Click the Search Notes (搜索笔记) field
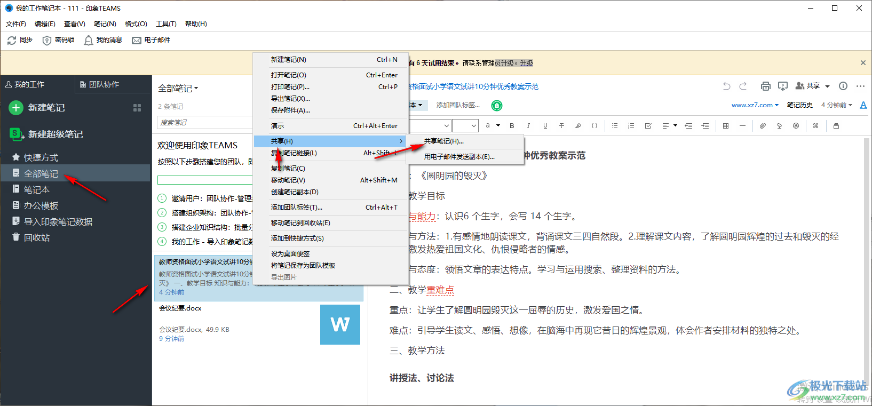The width and height of the screenshot is (872, 406). (205, 123)
